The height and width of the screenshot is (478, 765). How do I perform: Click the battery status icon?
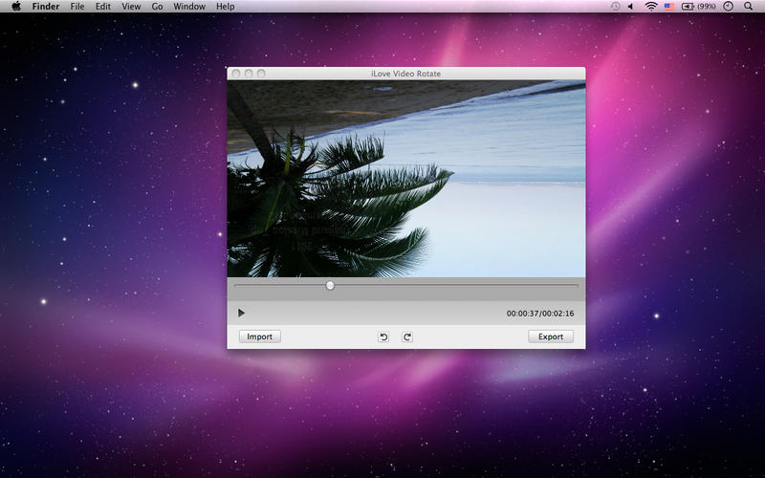pyautogui.click(x=687, y=7)
